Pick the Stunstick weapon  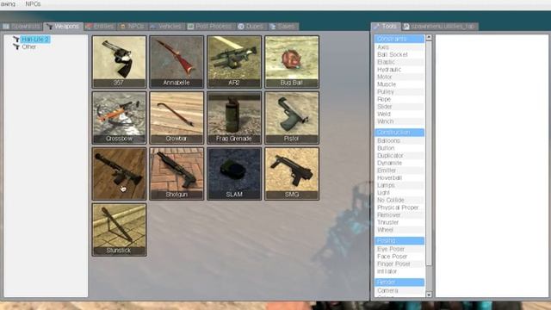coord(119,230)
